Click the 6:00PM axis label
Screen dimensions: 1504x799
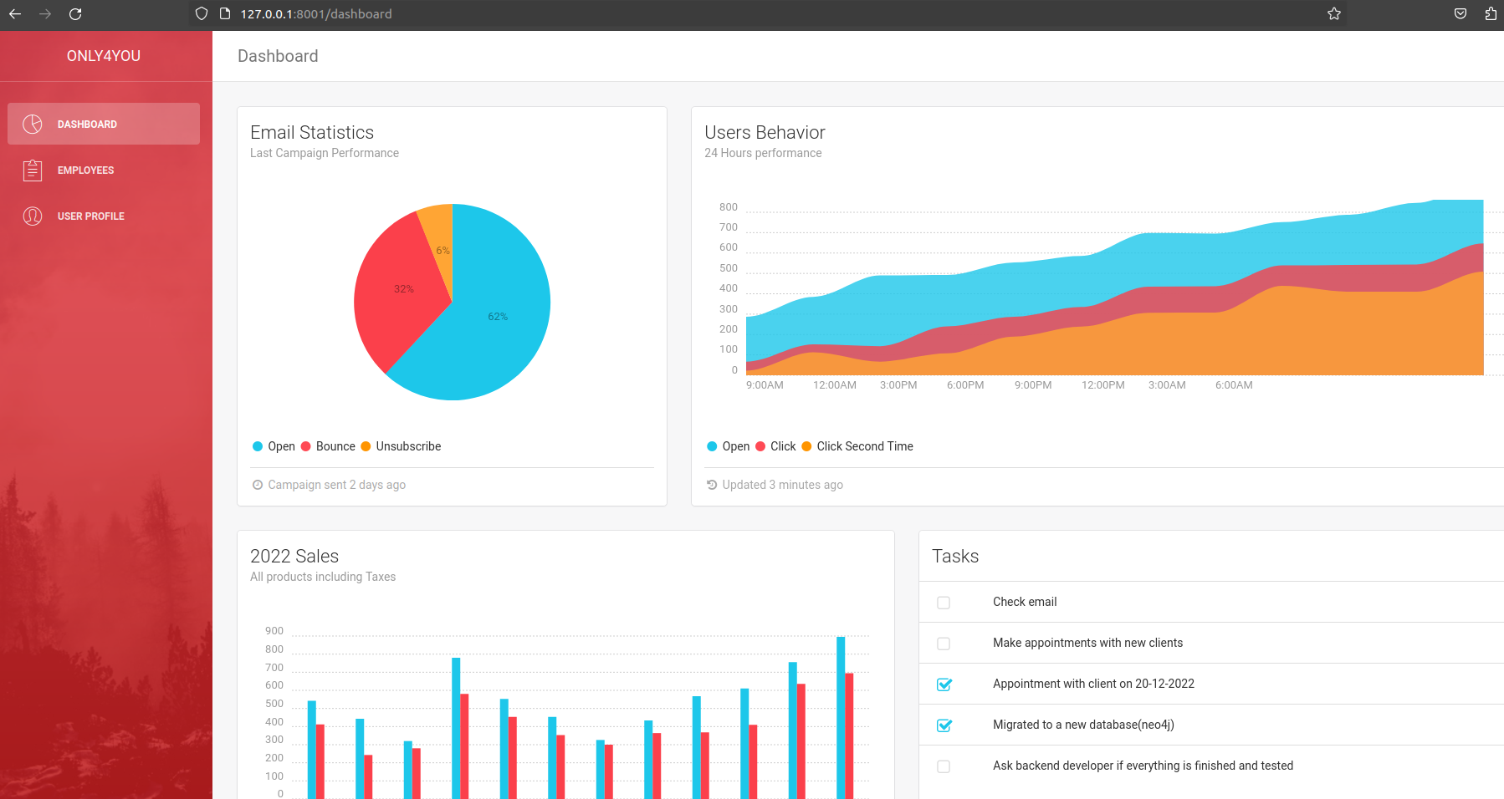[x=965, y=385]
